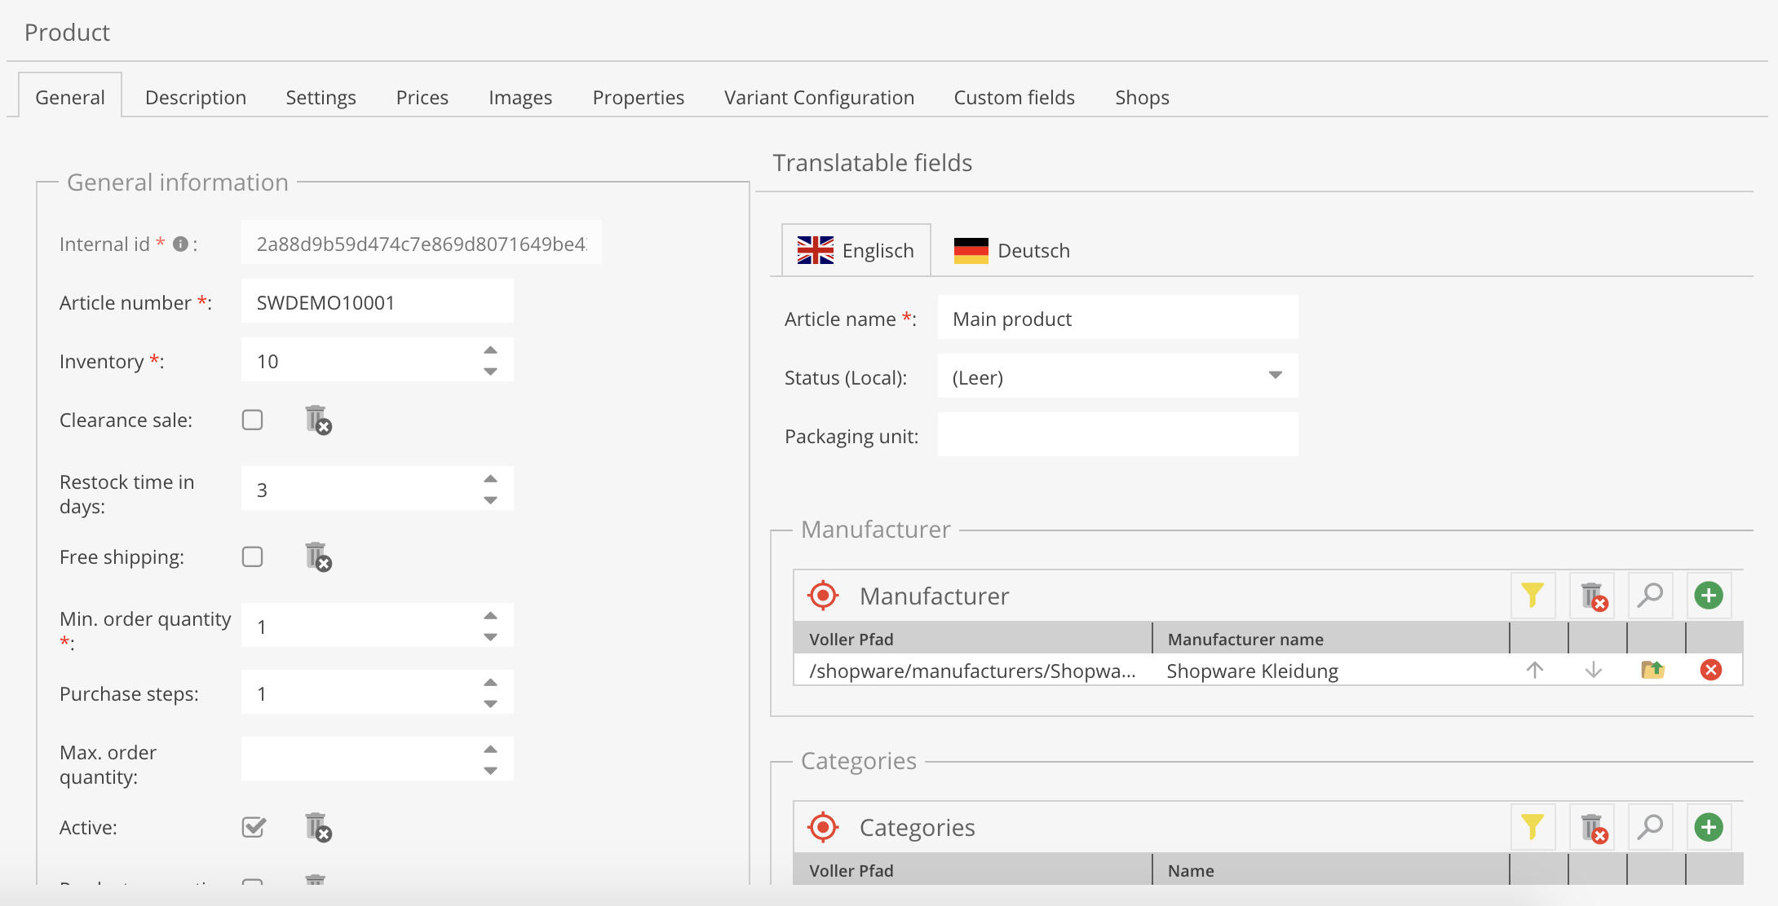Add a new manufacturer with green plus
The height and width of the screenshot is (906, 1778).
coord(1709,596)
